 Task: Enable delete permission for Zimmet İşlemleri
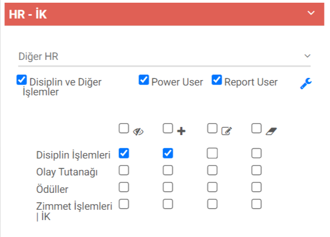(257, 205)
